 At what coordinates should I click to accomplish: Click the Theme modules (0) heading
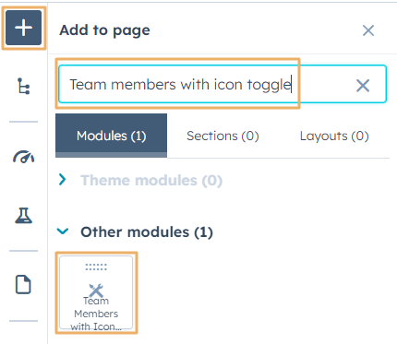click(151, 180)
